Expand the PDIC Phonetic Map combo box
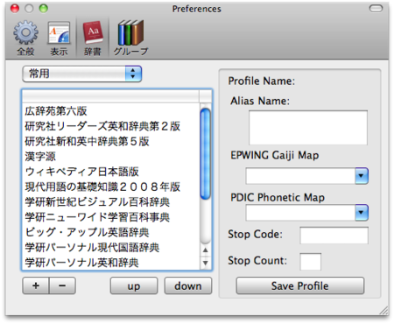 362,213
